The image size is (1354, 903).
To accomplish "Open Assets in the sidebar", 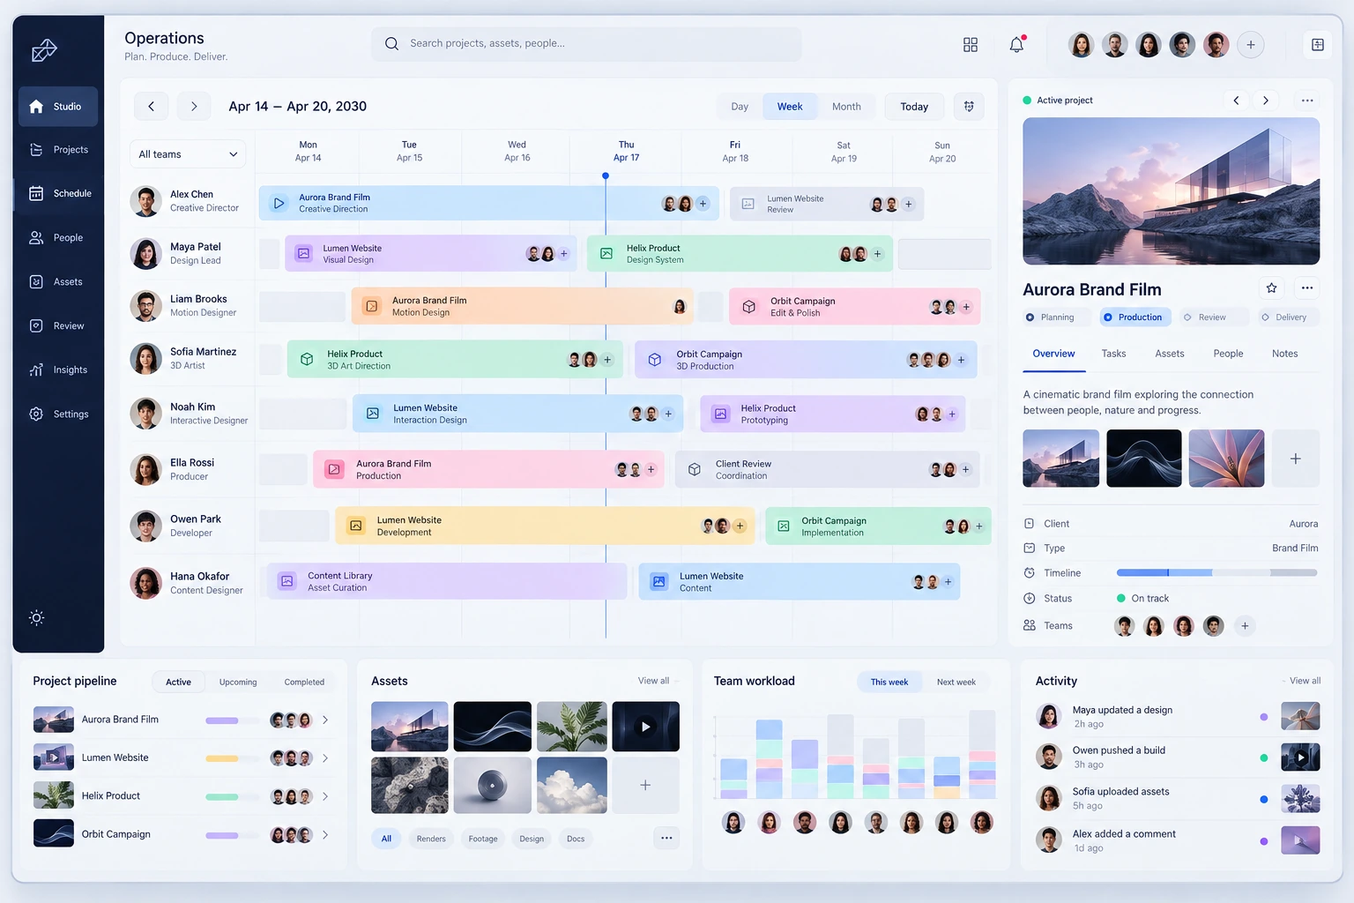I will pos(58,281).
